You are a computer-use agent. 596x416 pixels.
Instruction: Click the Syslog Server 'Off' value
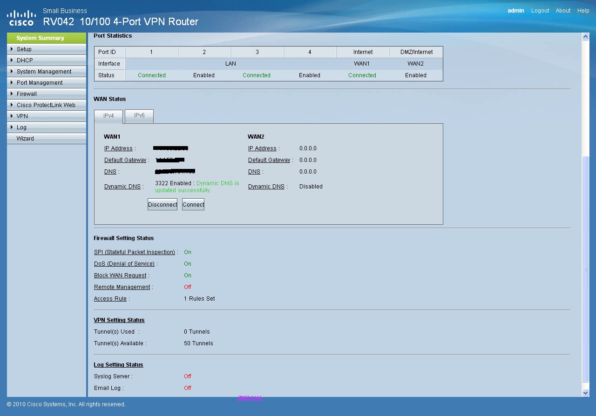point(188,376)
